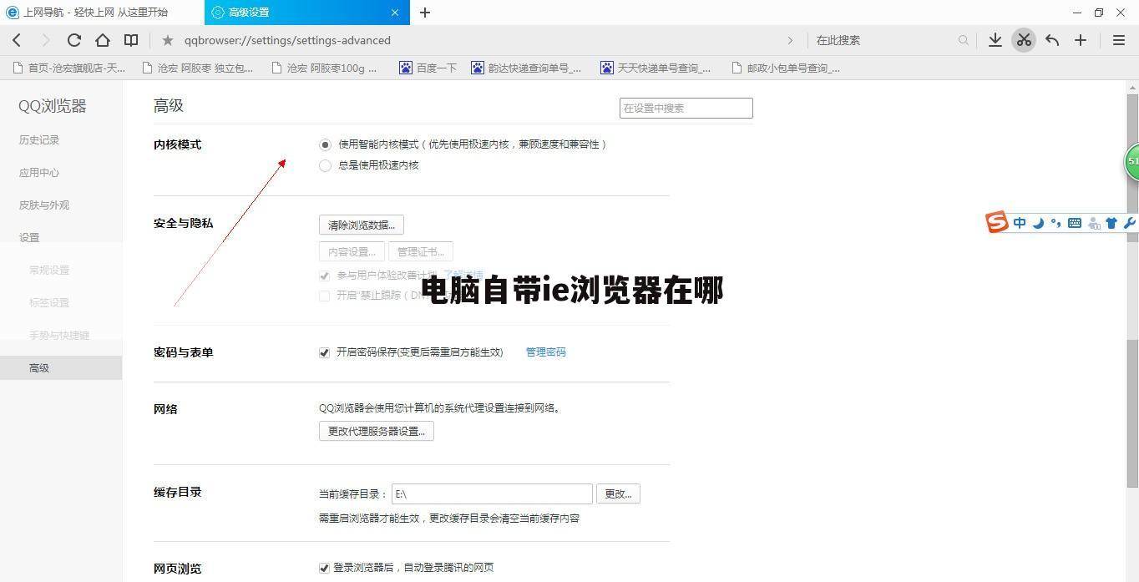1139x582 pixels.
Task: Click the 内容设置 button
Action: 352,251
